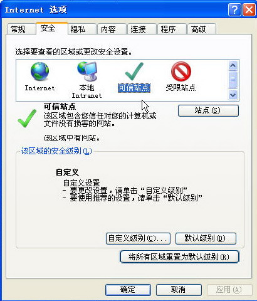The image size is (257, 301).
Task: Open the 连接 tab
Action: tap(142, 29)
